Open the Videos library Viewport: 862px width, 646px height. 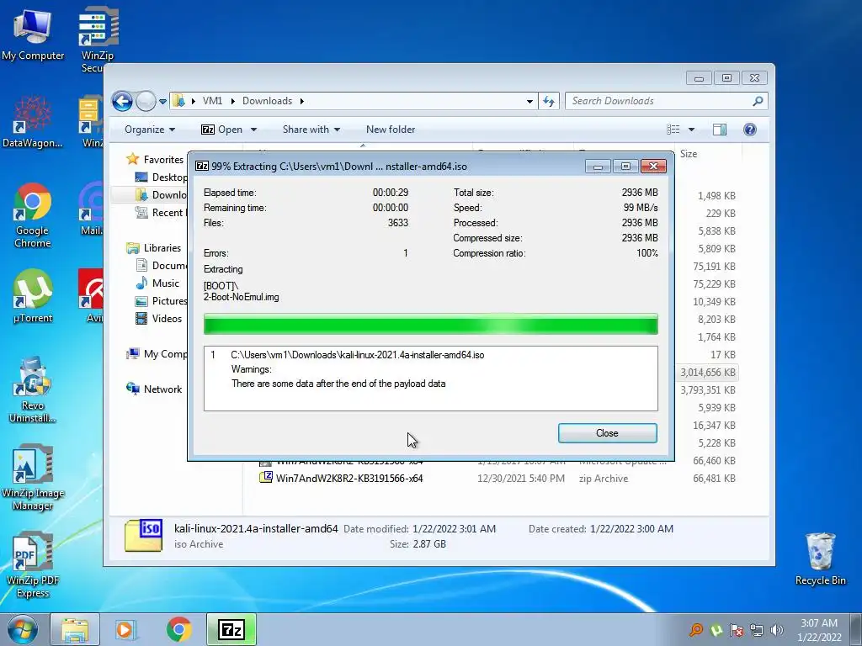(x=159, y=319)
